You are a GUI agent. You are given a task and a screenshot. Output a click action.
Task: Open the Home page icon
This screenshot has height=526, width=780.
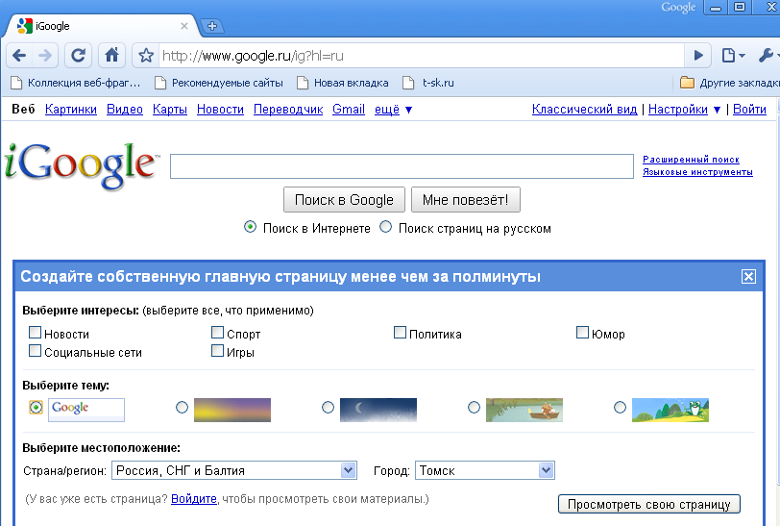[111, 55]
